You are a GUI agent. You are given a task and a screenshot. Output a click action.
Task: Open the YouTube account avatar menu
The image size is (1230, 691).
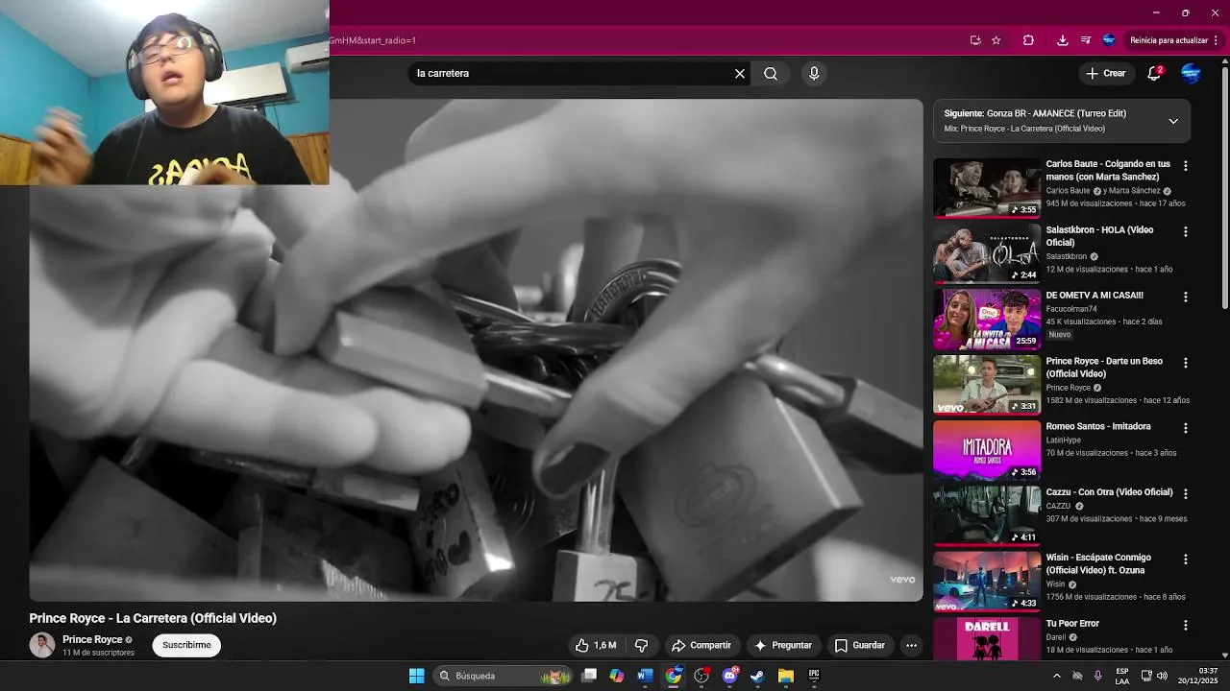1191,73
